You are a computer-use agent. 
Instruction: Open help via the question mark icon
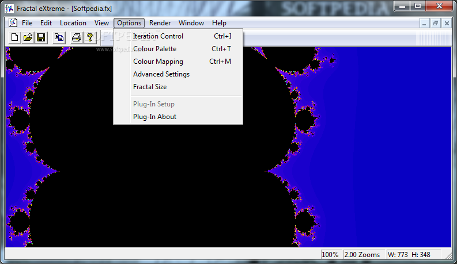click(x=90, y=37)
